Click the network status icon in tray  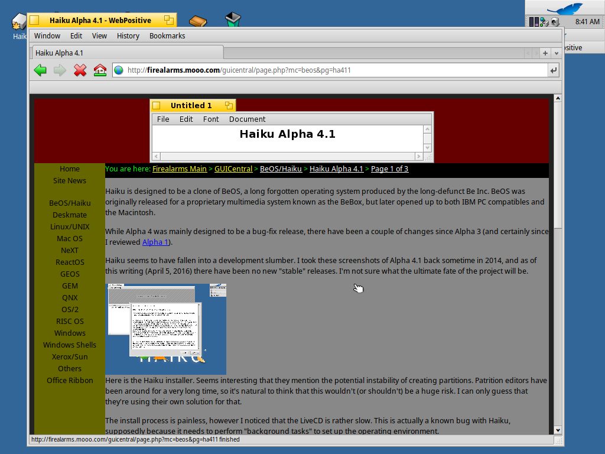tap(544, 22)
